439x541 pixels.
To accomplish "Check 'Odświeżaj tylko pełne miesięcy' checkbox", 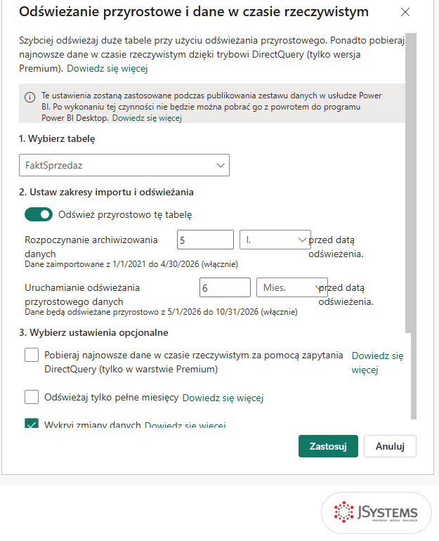I will [x=32, y=397].
